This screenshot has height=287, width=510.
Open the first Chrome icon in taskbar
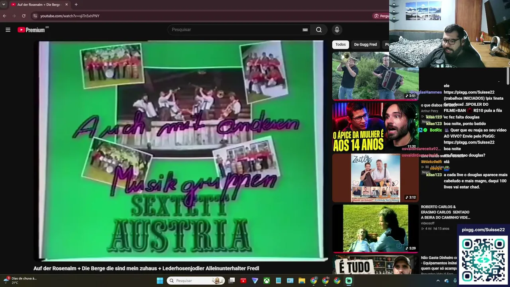pyautogui.click(x=314, y=281)
